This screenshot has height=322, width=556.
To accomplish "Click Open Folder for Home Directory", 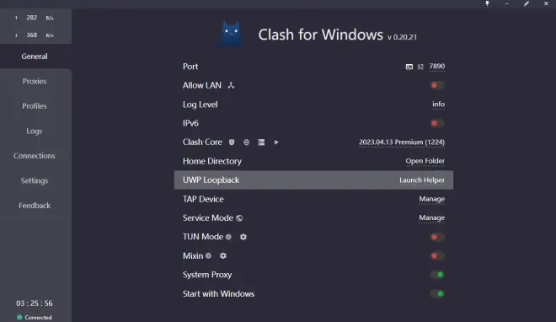I will click(x=425, y=161).
